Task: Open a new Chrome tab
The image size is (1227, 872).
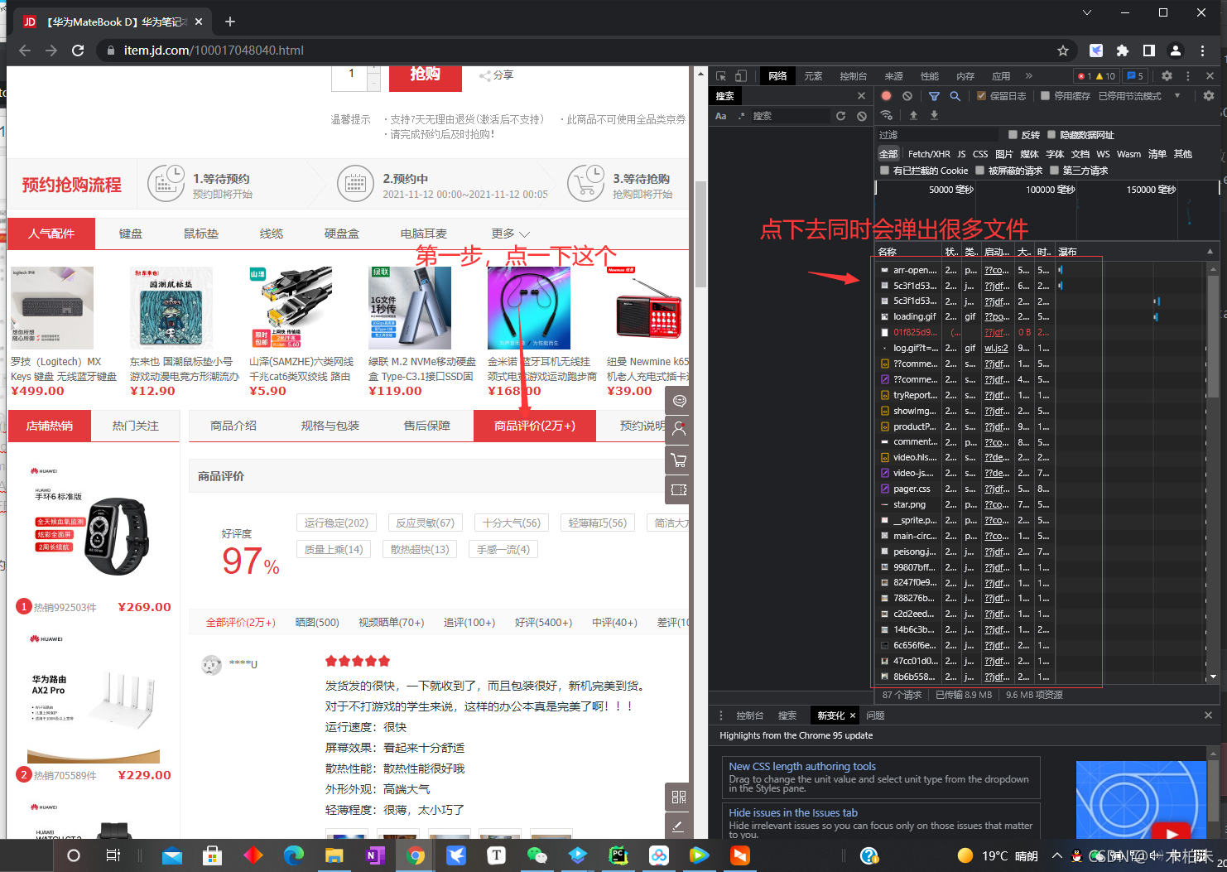Action: [230, 22]
